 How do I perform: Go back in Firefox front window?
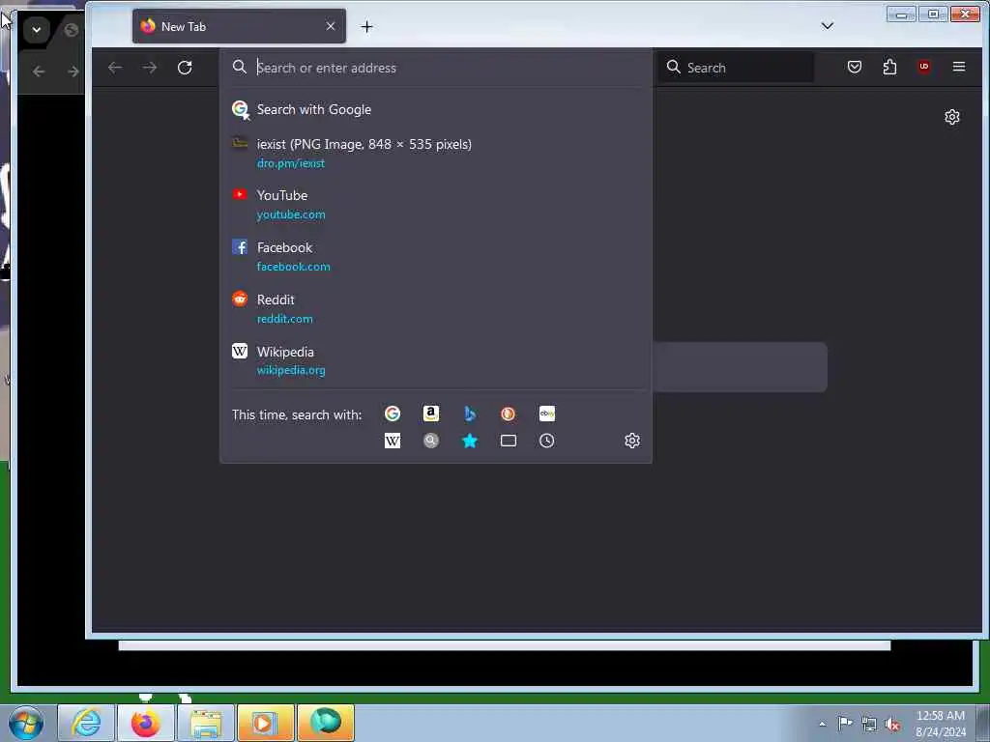[115, 68]
